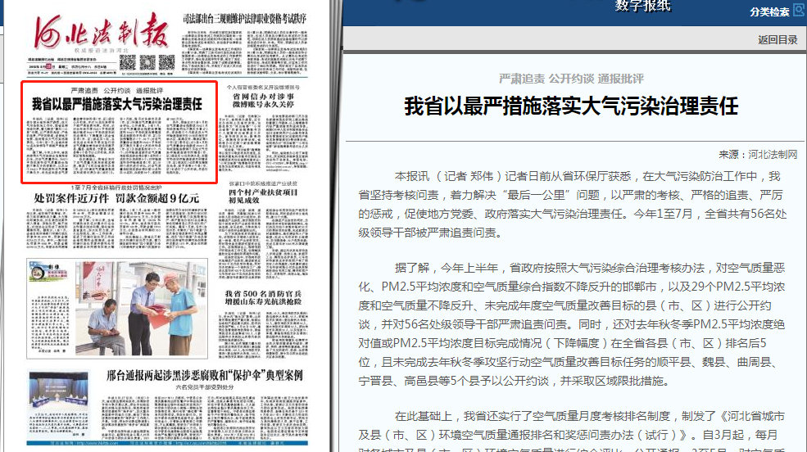The width and height of the screenshot is (807, 452).
Task: Click the first QR code under masthead
Action: tap(129, 63)
